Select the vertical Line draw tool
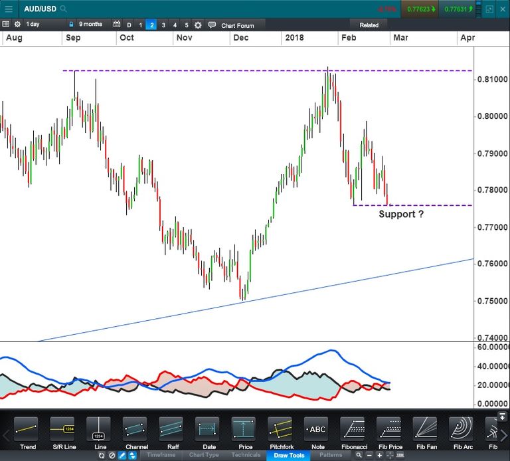The width and height of the screenshot is (510, 461). click(x=98, y=433)
